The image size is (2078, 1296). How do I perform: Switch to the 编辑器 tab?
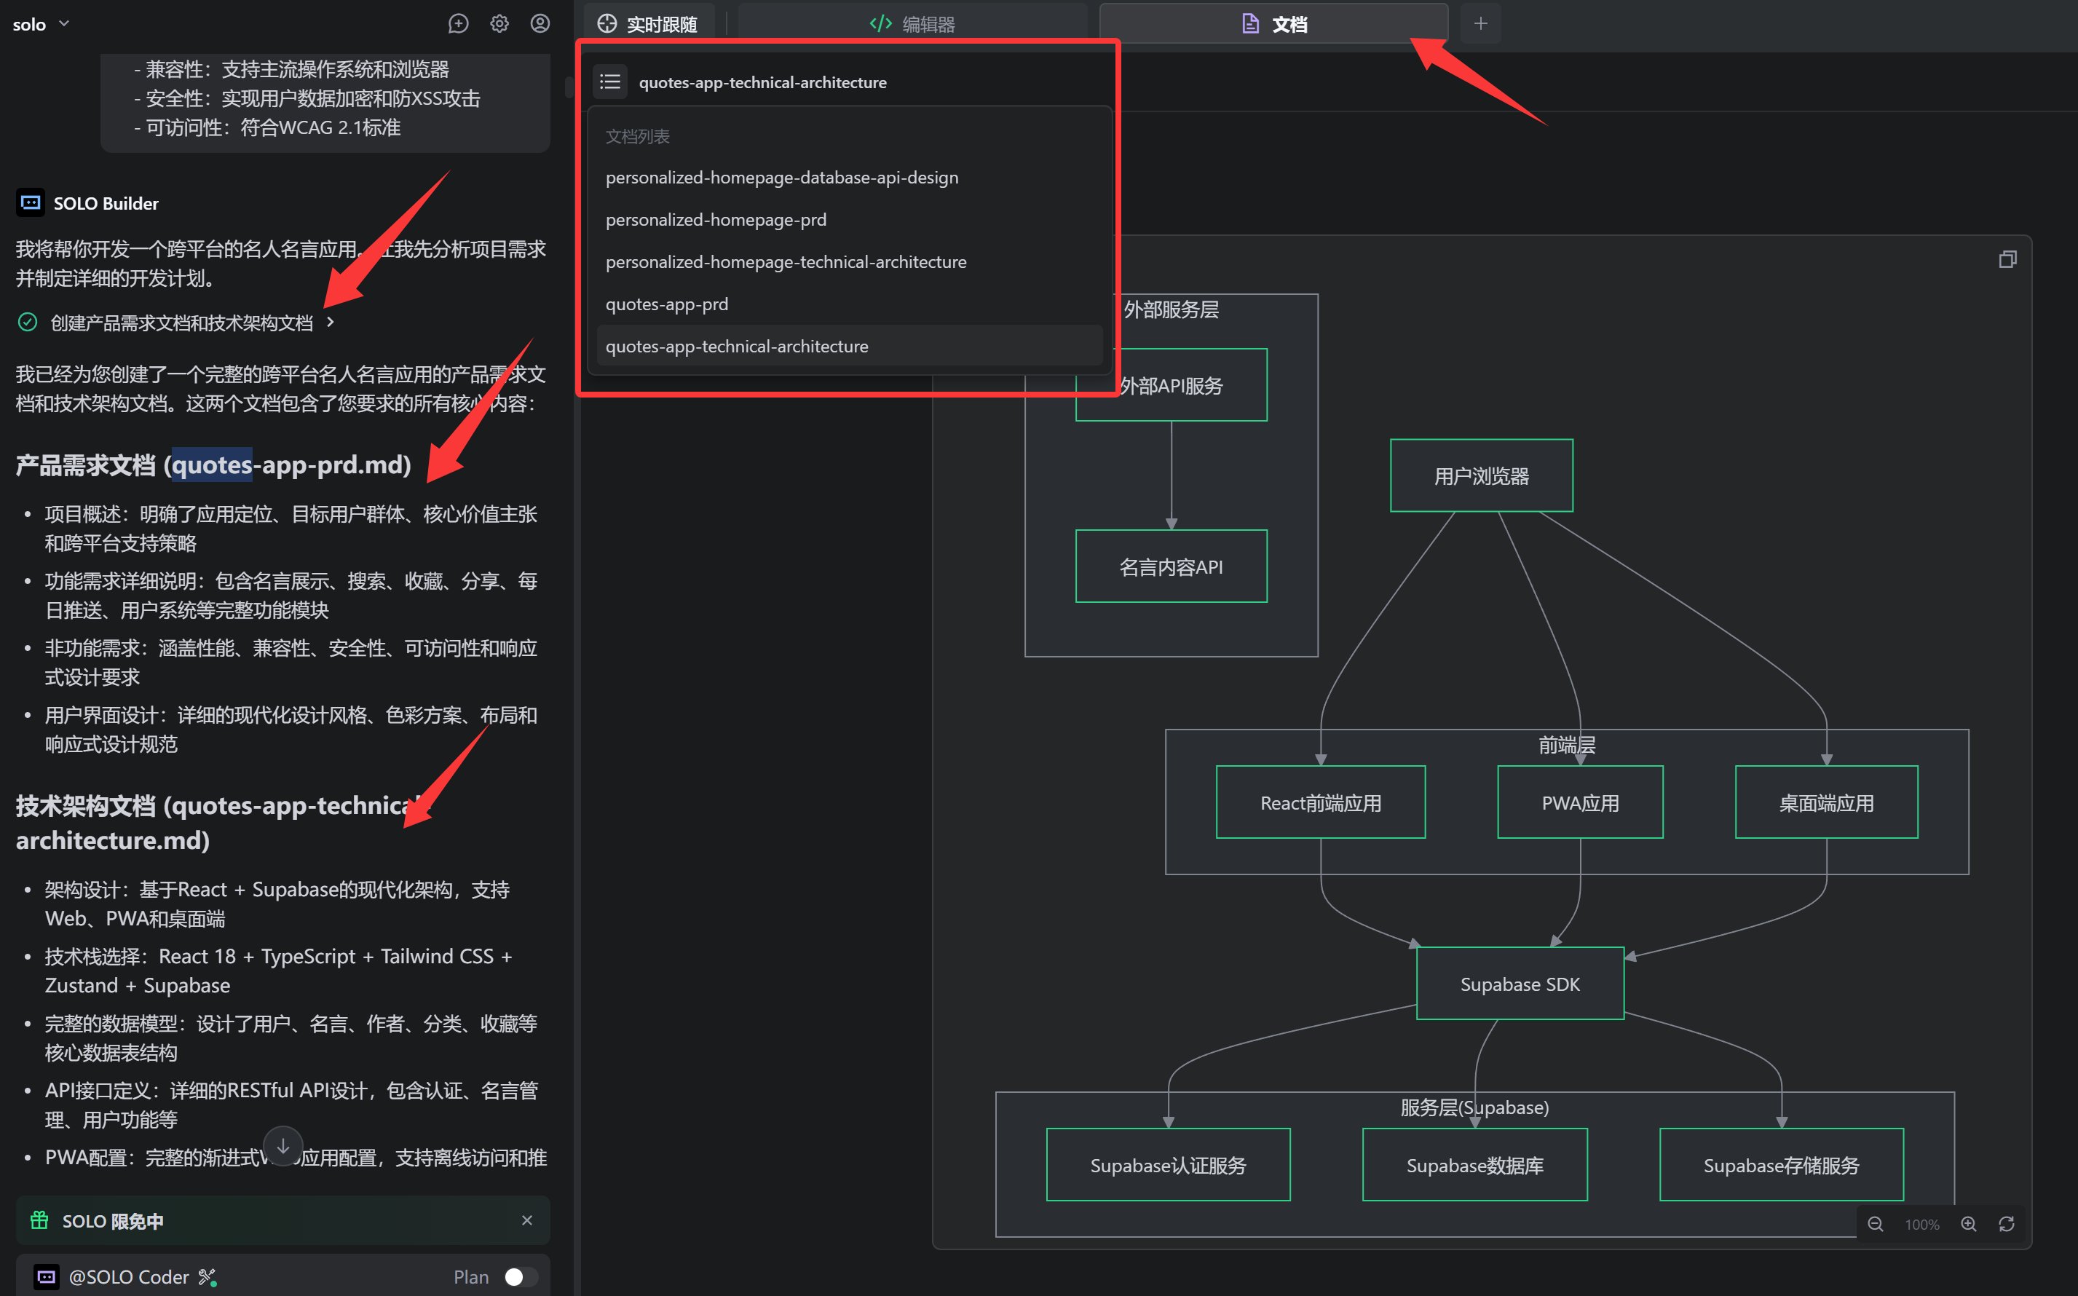coord(912,24)
